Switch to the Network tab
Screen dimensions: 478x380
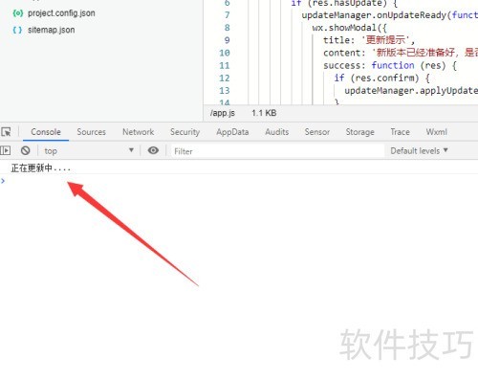click(x=138, y=132)
